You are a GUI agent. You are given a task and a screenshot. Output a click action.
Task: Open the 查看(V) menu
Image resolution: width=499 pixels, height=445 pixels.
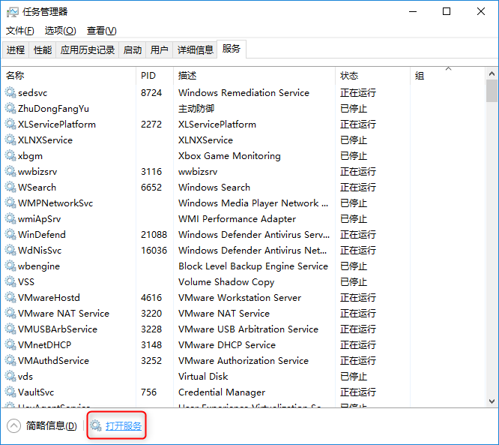click(x=101, y=31)
